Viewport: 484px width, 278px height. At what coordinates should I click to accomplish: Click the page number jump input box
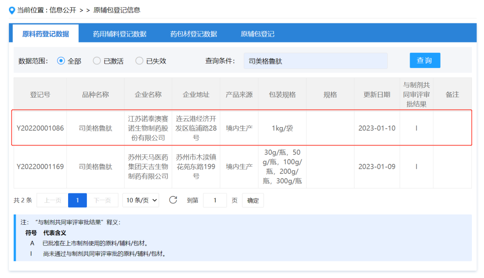click(215, 200)
